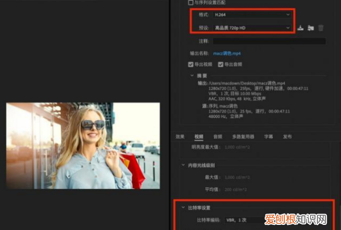Switch to the 多路复用器 tab
Viewport: 341px width, 230px height.
[243, 136]
